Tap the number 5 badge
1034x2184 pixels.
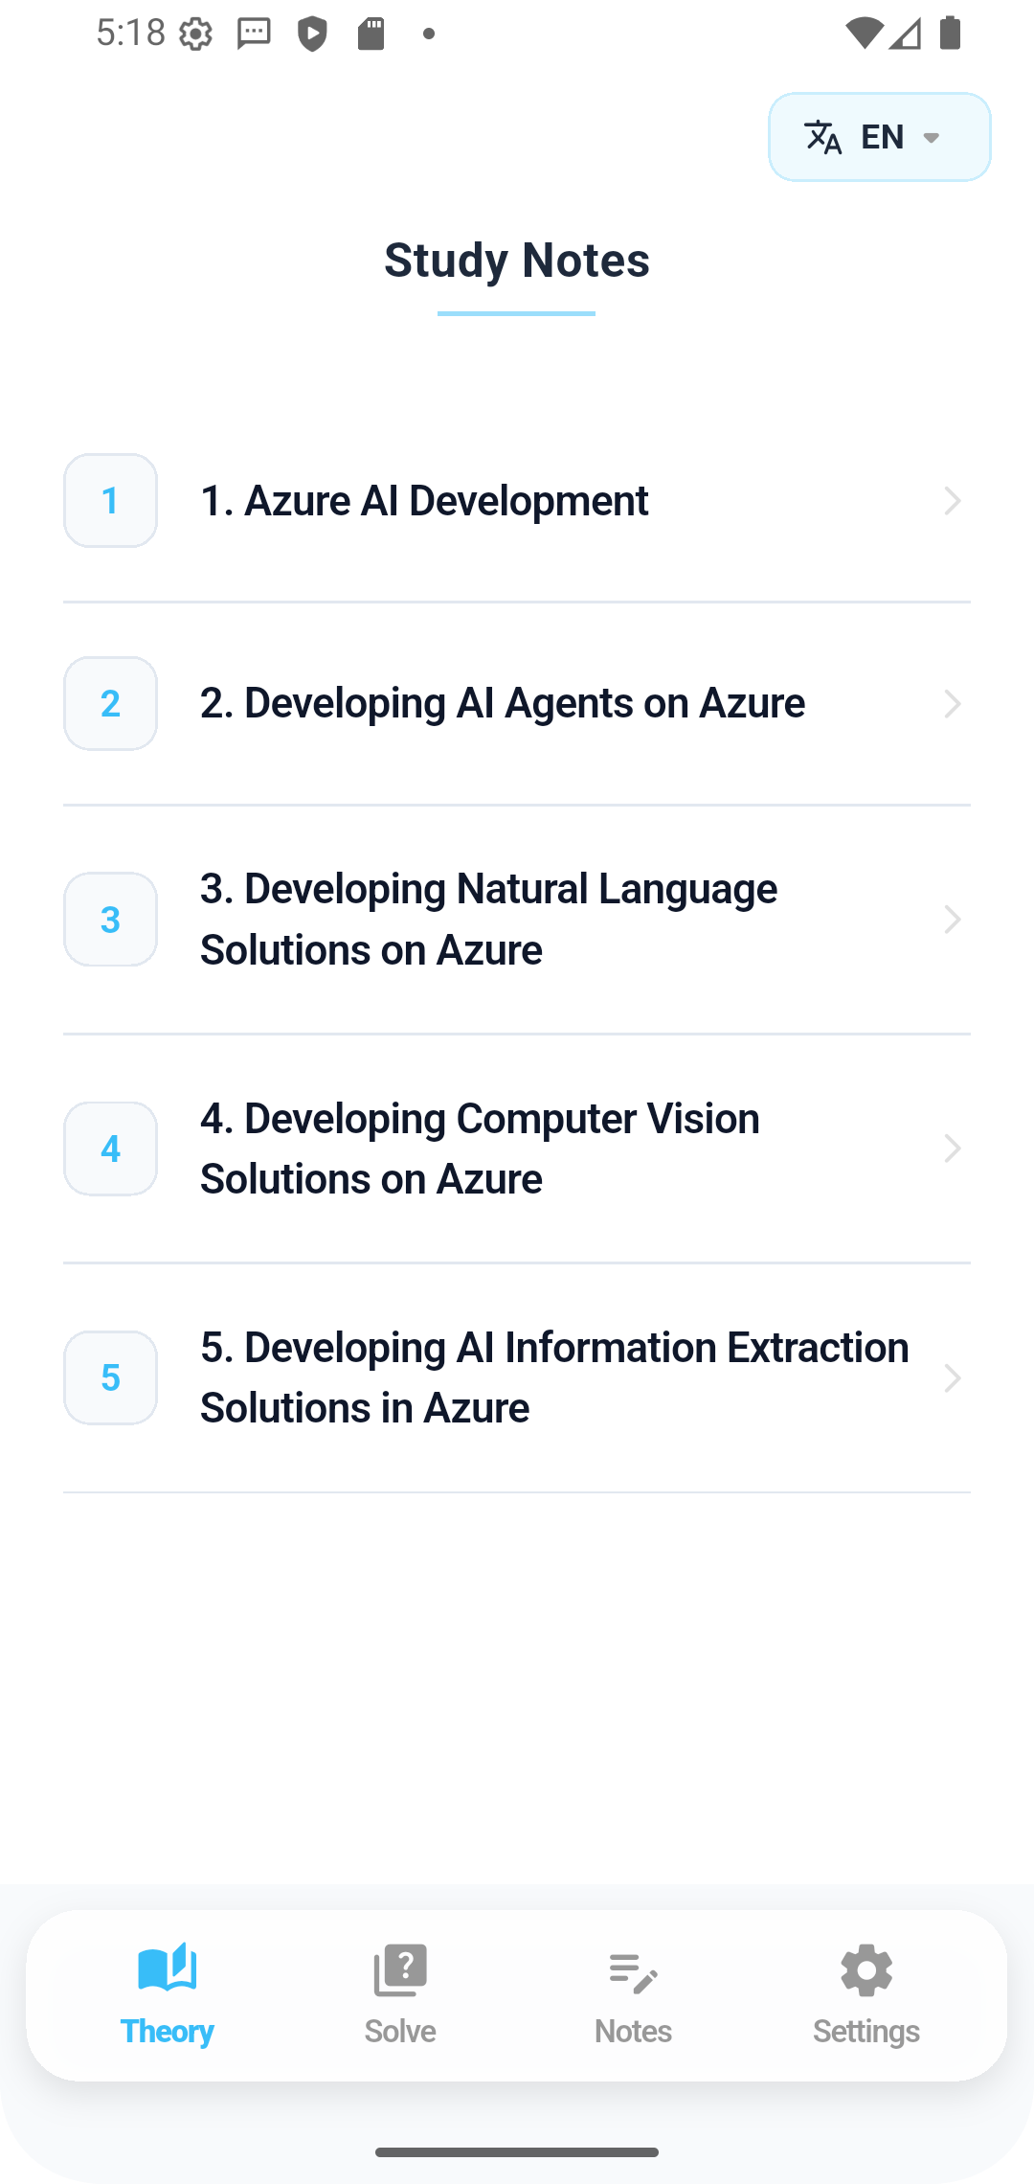click(111, 1377)
